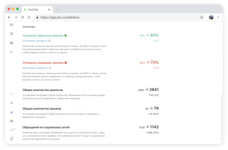This screenshot has width=228, height=150.
Task: Open the phone calls icon in sidebar
Action: [x=12, y=94]
